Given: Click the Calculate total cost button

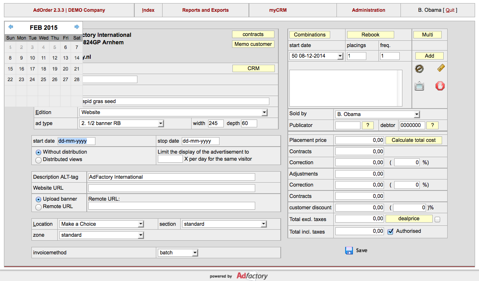Looking at the screenshot, I should click(413, 140).
